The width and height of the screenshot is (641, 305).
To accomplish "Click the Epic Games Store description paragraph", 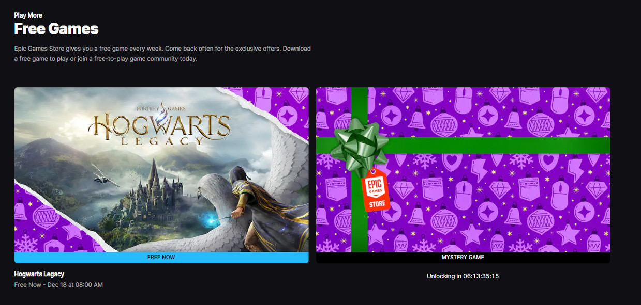I will pyautogui.click(x=162, y=54).
